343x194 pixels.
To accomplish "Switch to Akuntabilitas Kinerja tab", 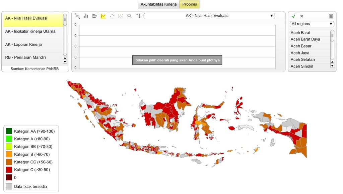I will pos(158,4).
